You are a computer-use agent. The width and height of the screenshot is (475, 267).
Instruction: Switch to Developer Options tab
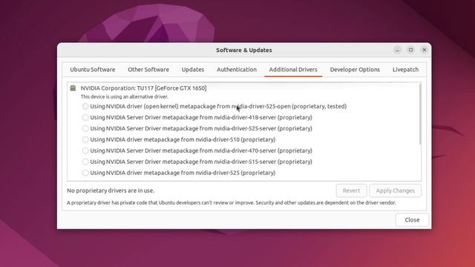355,70
